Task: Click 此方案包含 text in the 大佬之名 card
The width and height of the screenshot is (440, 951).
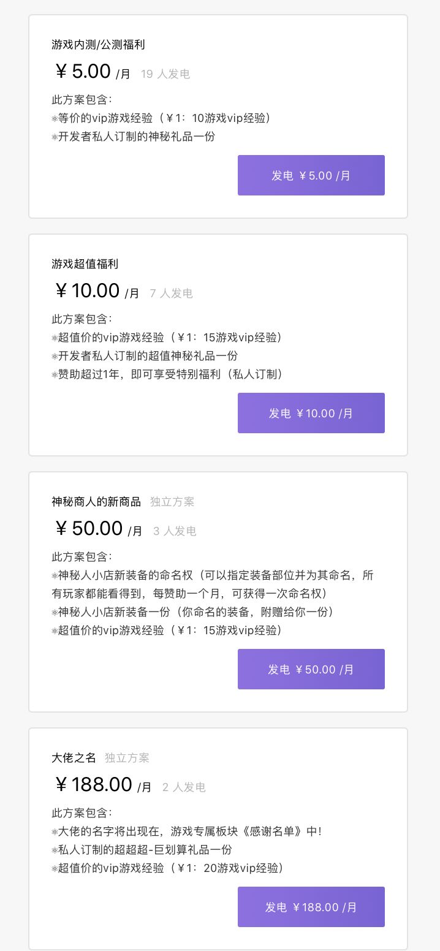Action: click(74, 813)
